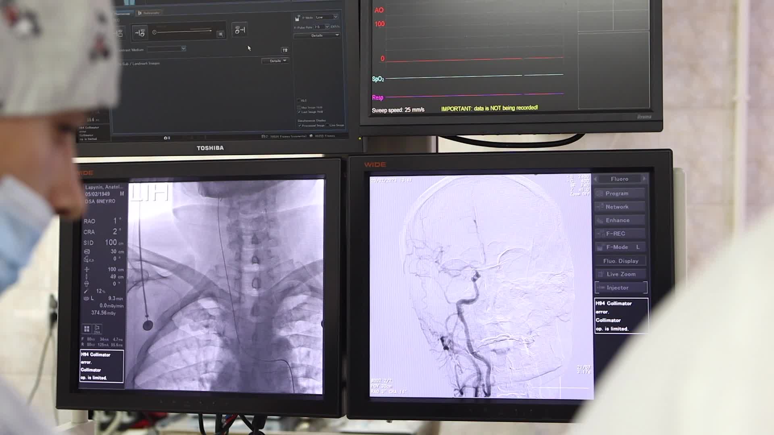
Task: Click the patient name Lapynin, Anatol...
Action: point(104,187)
